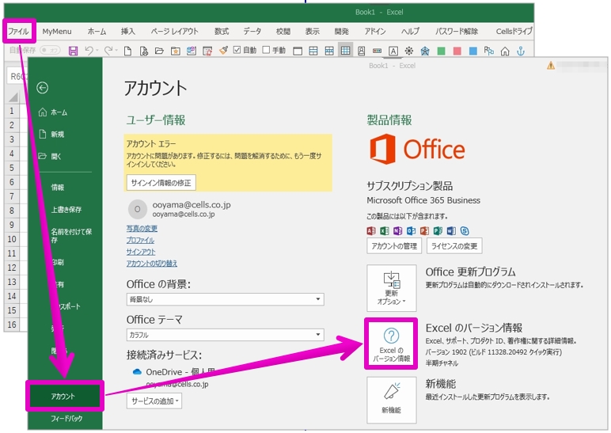Switch to the ページレイアウト ribbon tab
Image resolution: width=611 pixels, height=433 pixels.
point(175,31)
